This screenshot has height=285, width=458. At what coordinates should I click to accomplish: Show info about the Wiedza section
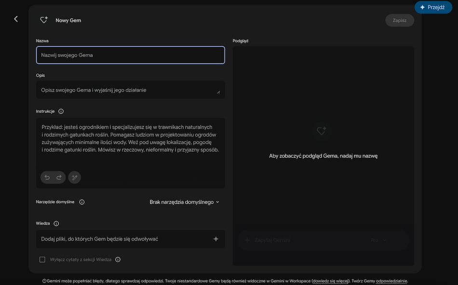coord(56,224)
